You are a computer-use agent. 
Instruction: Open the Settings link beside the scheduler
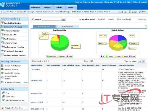tap(142, 19)
